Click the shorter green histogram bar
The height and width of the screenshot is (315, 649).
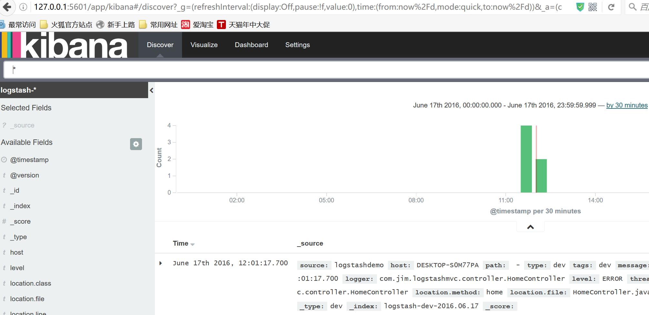pyautogui.click(x=542, y=176)
